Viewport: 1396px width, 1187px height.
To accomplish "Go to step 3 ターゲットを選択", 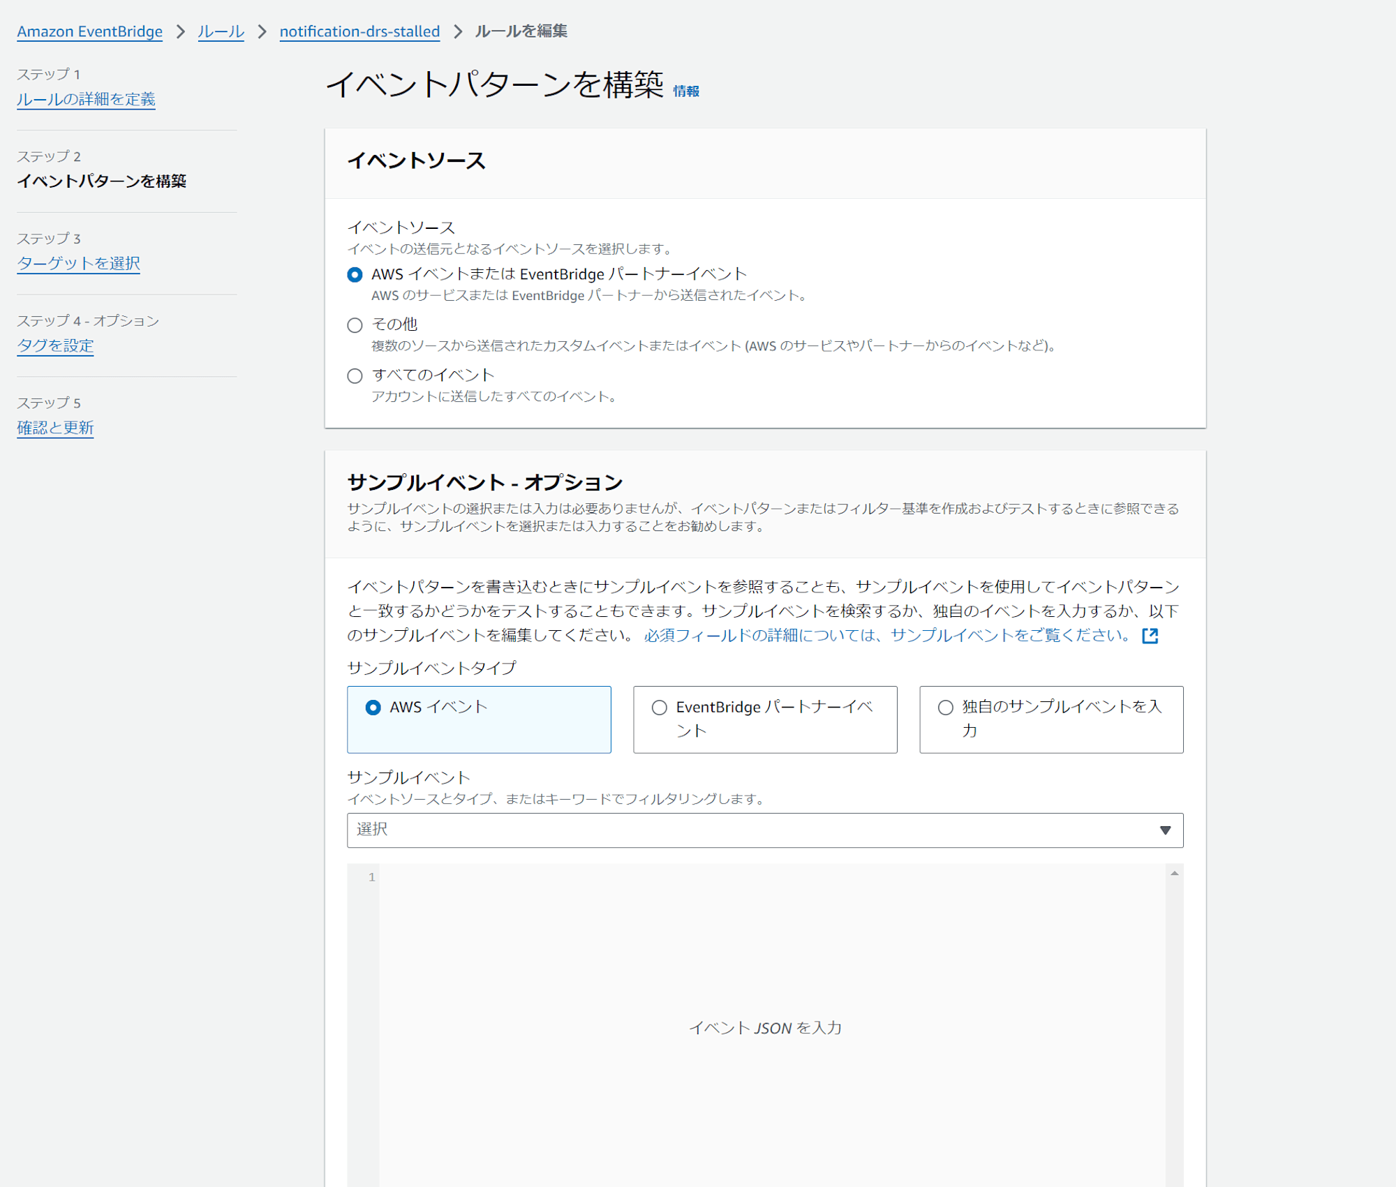I will pos(78,264).
